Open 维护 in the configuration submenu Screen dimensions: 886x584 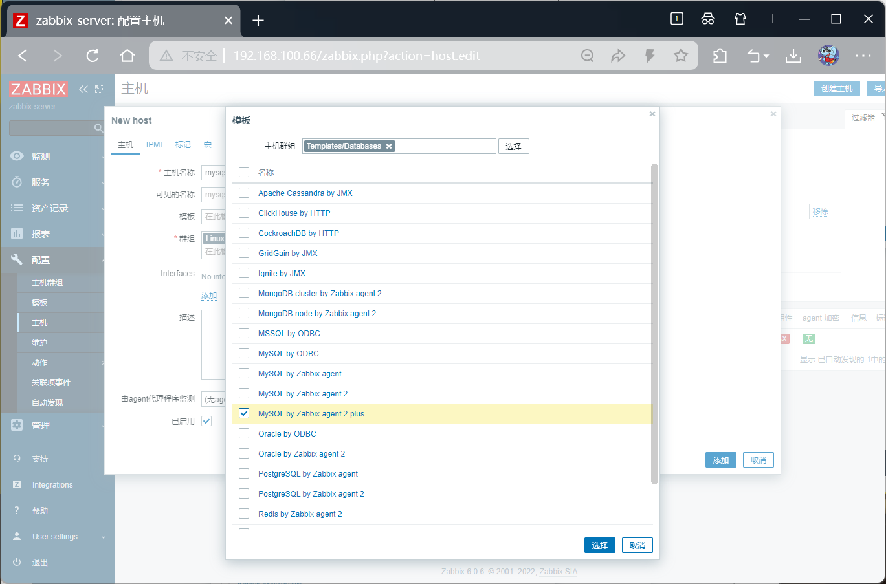(39, 343)
